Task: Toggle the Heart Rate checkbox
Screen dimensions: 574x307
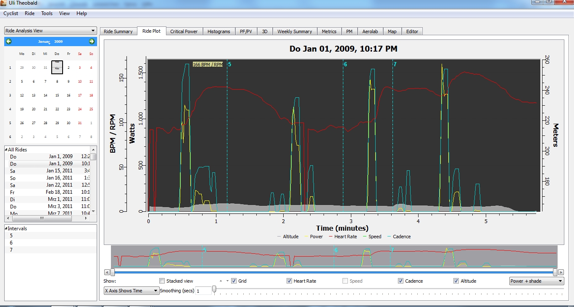Action: (x=289, y=281)
